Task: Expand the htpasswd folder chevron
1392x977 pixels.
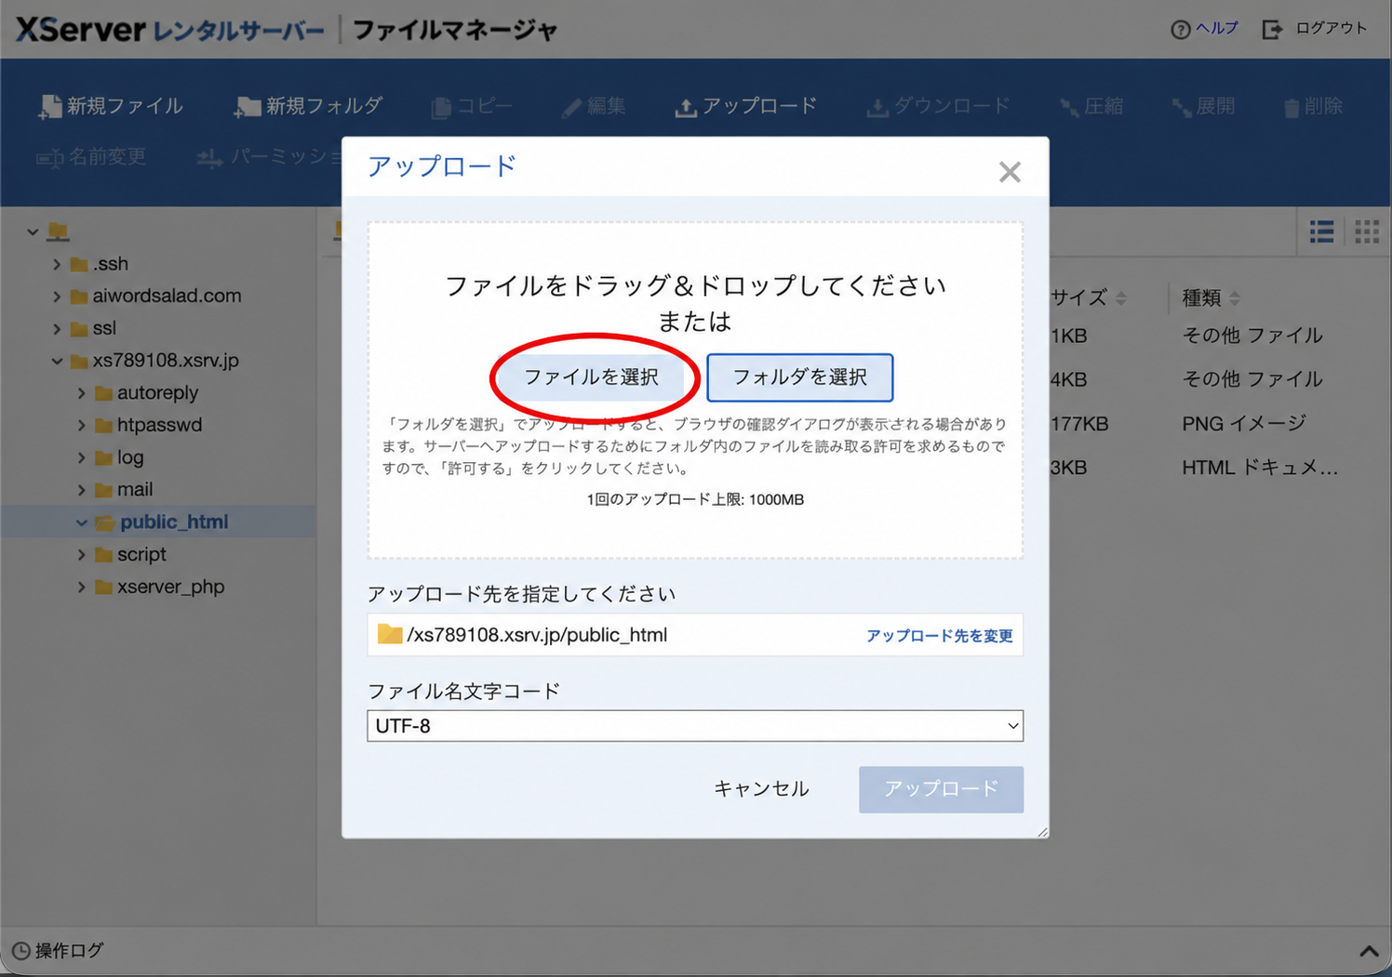Action: coord(82,426)
